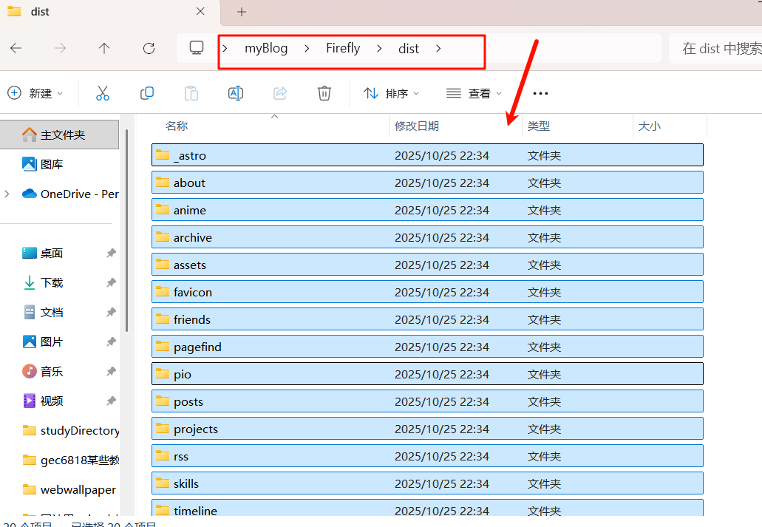This screenshot has width=762, height=527.
Task: Click the Paste icon in the toolbar
Action: [x=191, y=93]
